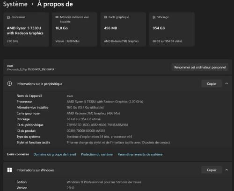Screen dimensions: 234x191
Task: Click the info icon beside Informations sur le périphérique
Action: pyautogui.click(x=9, y=84)
